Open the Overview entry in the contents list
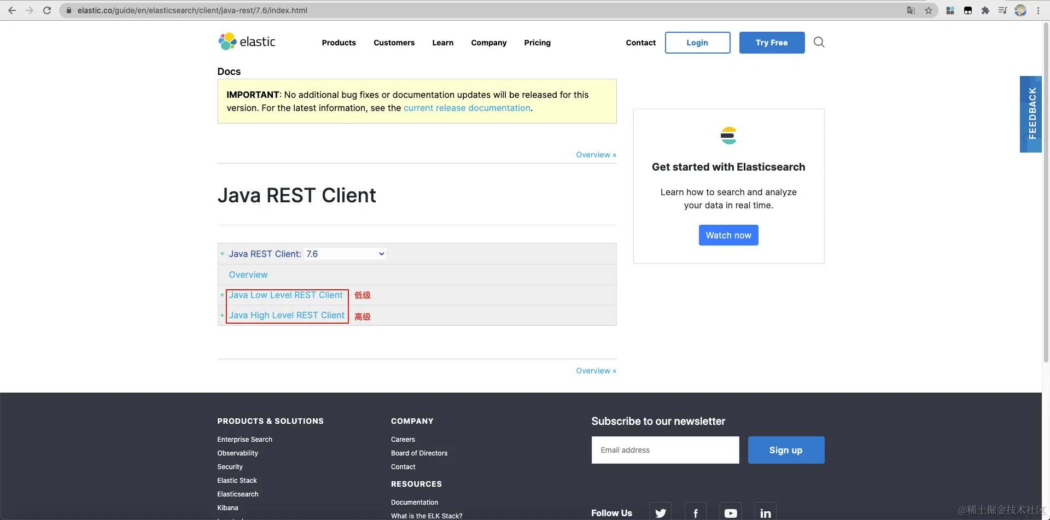 pos(248,274)
